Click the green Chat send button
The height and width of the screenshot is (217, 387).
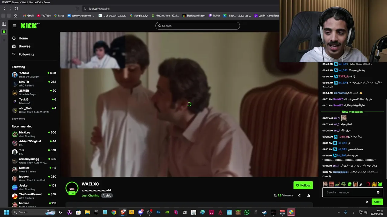(x=377, y=202)
